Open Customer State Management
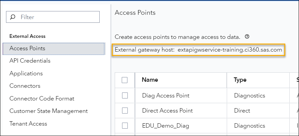Screen dimensions: 299x136 [48, 111]
